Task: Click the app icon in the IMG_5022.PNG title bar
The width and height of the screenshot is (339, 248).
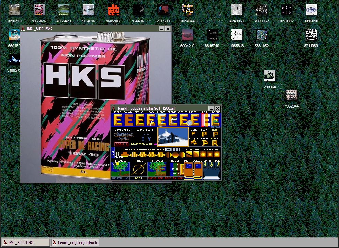Action: [23, 29]
